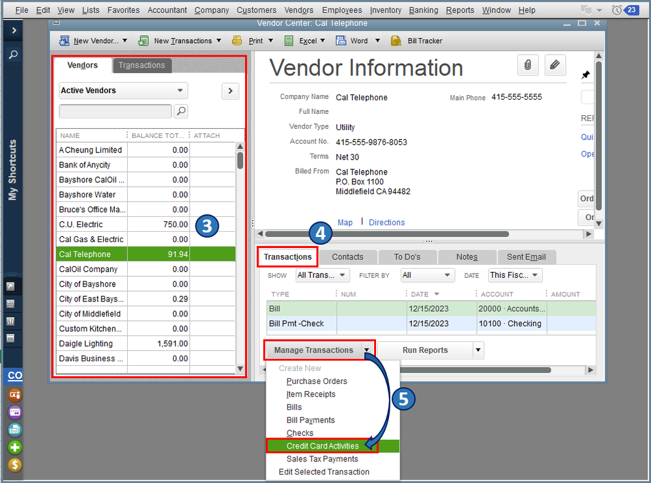Image resolution: width=651 pixels, height=483 pixels.
Task: Click vendor info horizontal scrollbar
Action: (x=386, y=234)
